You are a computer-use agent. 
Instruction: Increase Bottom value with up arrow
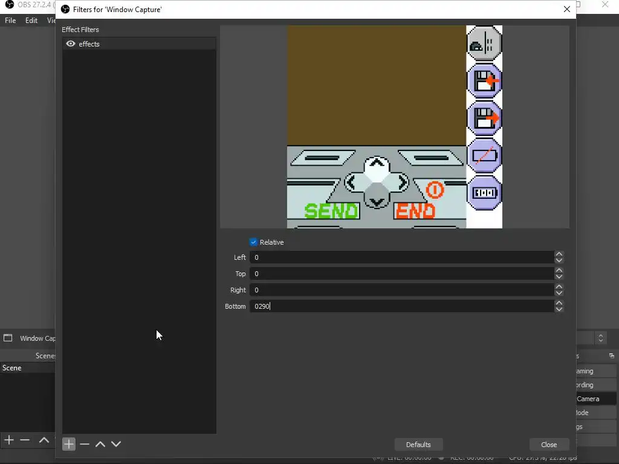pyautogui.click(x=559, y=303)
